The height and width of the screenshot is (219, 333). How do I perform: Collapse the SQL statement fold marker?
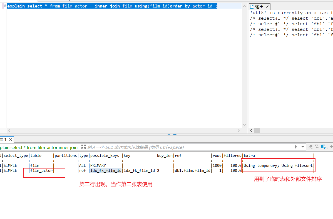click(x=5, y=6)
